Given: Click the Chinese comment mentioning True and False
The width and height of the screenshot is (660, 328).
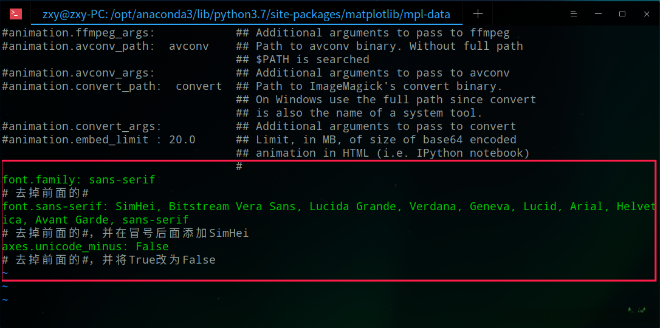Looking at the screenshot, I should tap(109, 260).
